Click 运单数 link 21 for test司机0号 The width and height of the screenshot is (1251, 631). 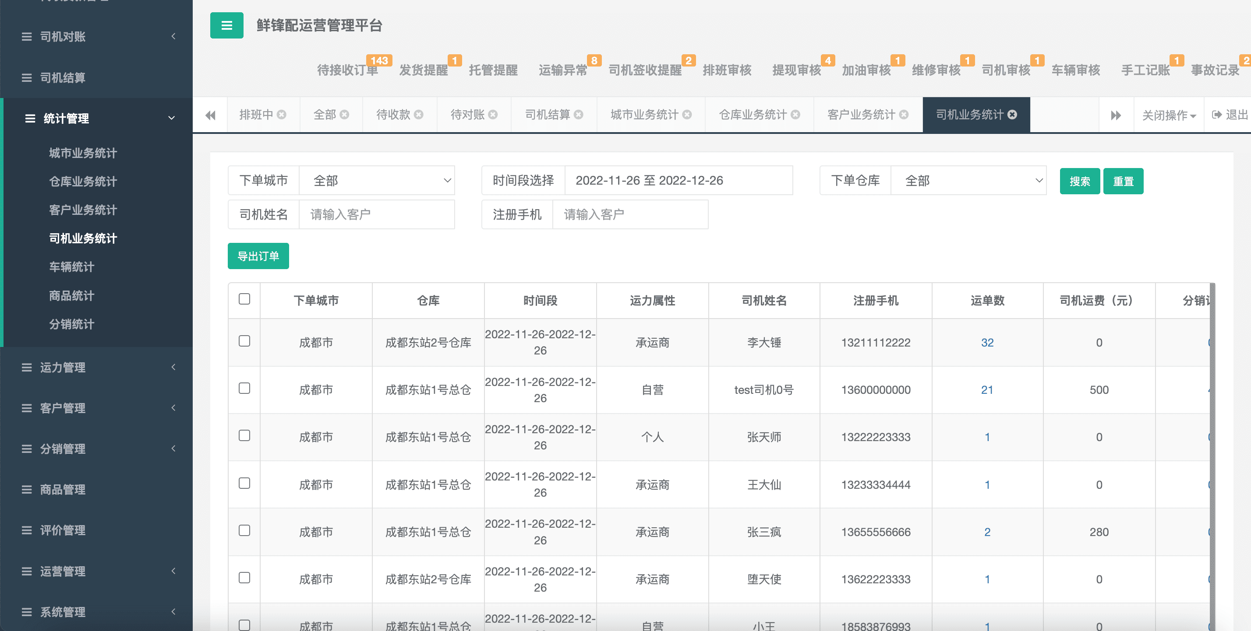pos(987,390)
